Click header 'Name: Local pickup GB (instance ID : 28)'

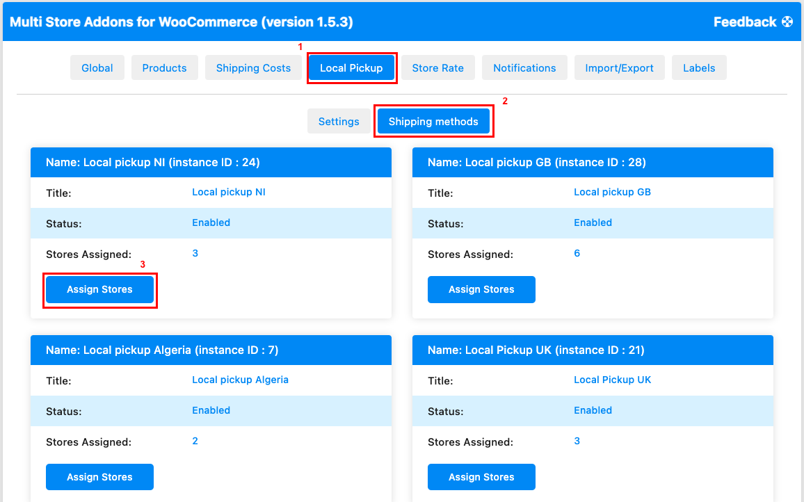593,163
